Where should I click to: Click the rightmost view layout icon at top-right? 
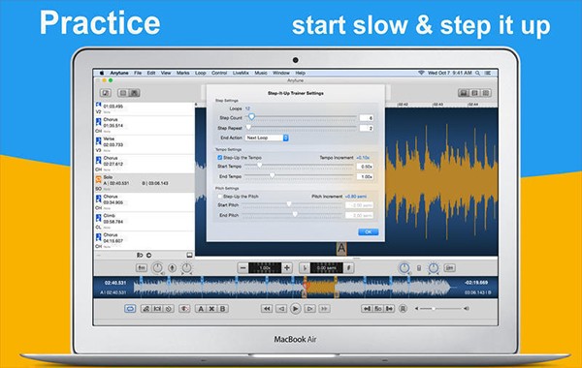click(486, 93)
